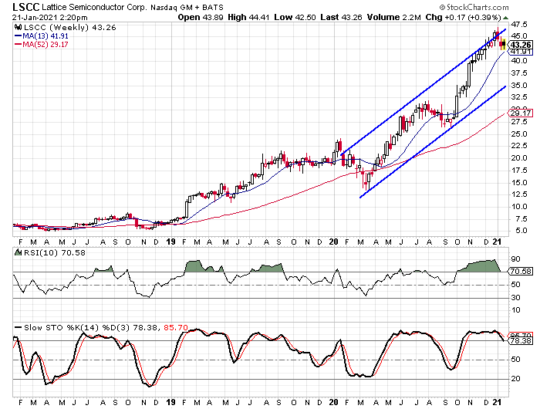Click the 90 level label on RSI axis

pos(515,259)
